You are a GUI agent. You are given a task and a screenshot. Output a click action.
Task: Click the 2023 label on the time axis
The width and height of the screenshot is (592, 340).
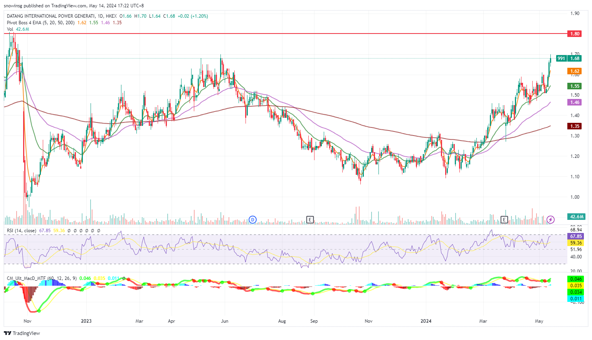pos(86,321)
